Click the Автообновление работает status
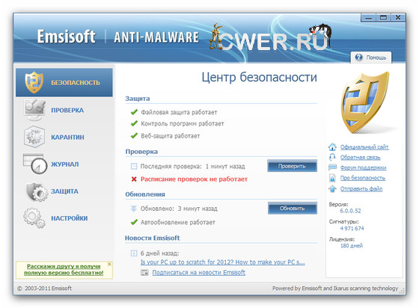Screen dimensions: 419x308 pos(178,222)
